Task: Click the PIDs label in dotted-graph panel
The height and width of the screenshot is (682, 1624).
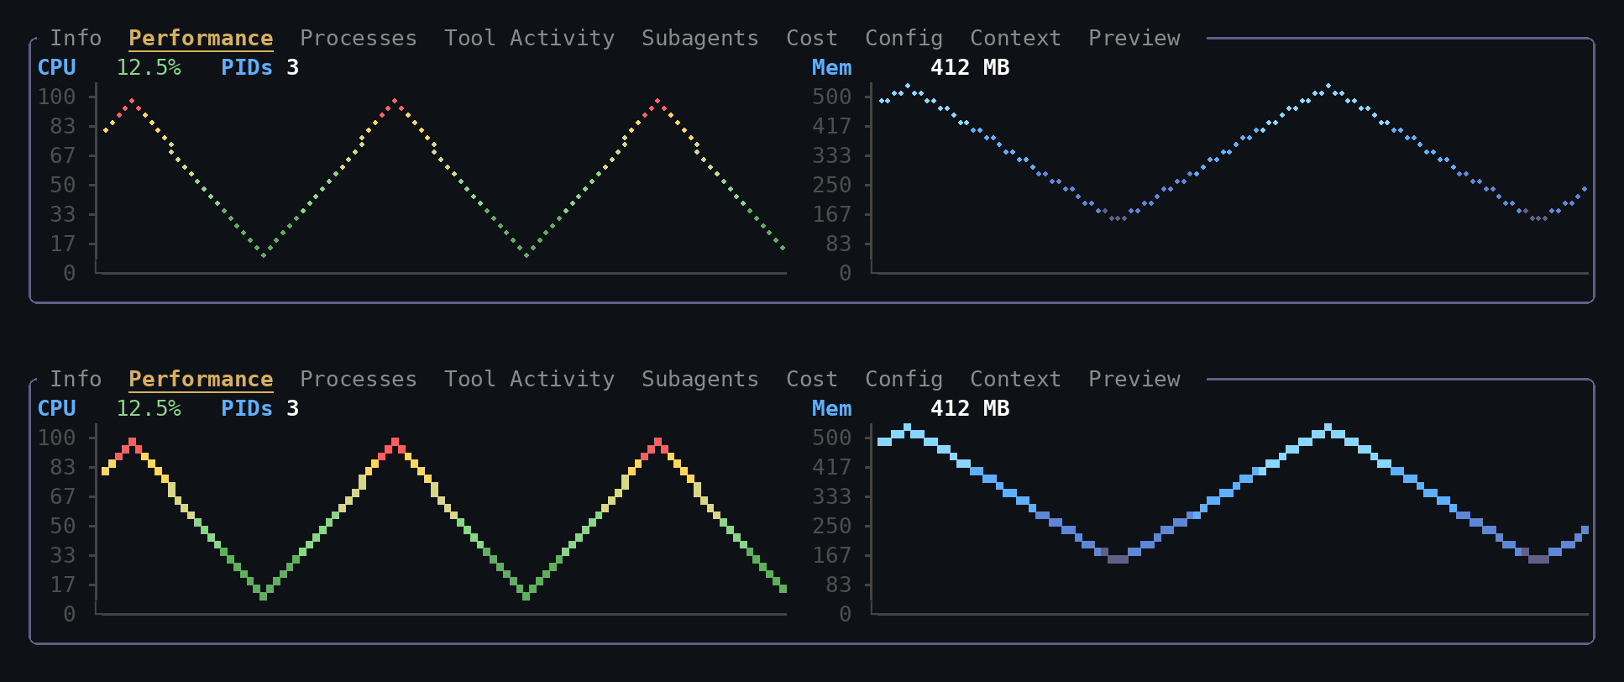Action: pyautogui.click(x=247, y=67)
